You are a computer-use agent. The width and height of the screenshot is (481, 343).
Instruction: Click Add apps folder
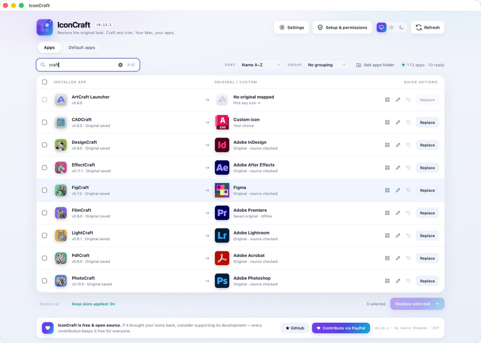[x=375, y=65]
